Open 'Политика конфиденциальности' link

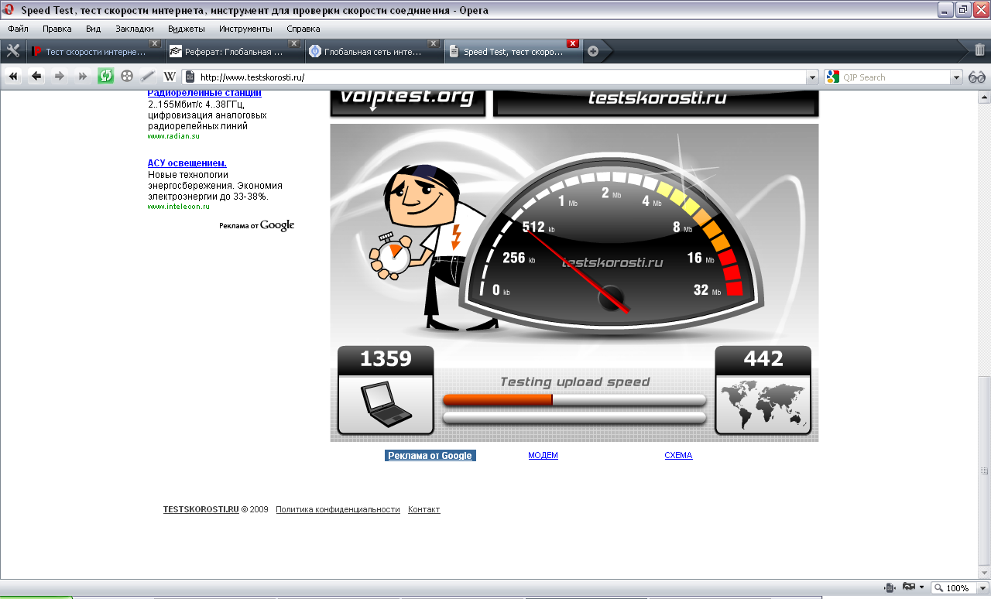338,509
